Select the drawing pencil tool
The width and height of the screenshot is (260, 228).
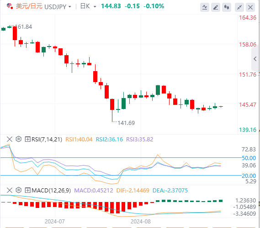216,7
